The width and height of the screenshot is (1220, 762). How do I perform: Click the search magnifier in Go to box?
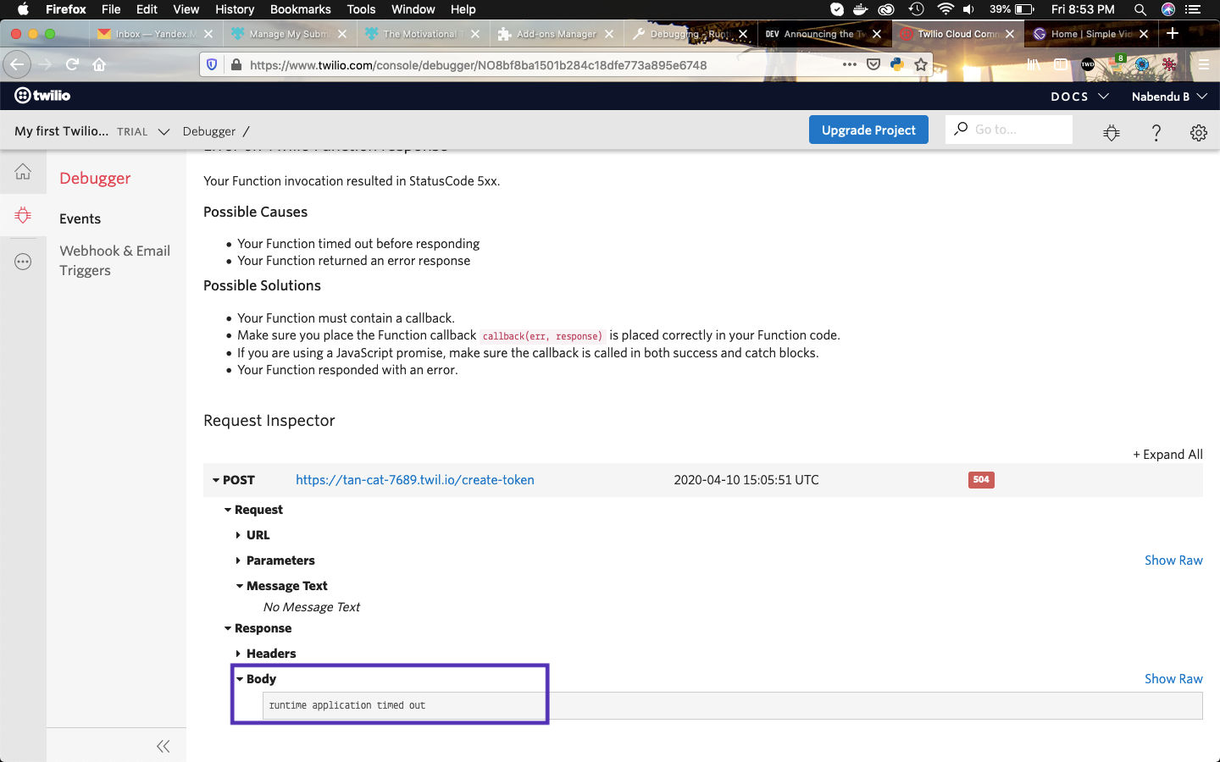(x=961, y=129)
